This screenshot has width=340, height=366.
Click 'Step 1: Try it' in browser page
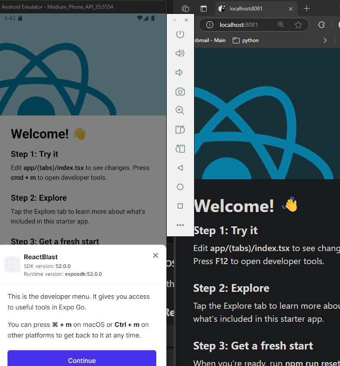point(225,231)
